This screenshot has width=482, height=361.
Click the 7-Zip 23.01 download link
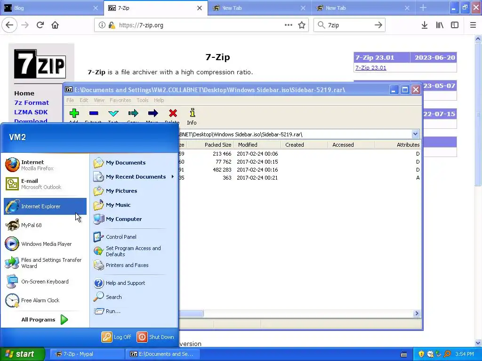(371, 68)
